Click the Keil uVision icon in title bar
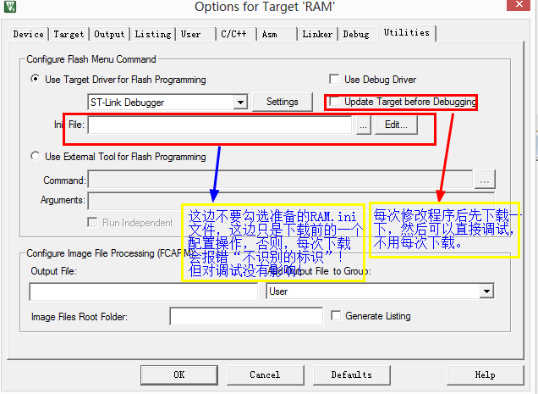Image resolution: width=538 pixels, height=394 pixels. point(10,6)
